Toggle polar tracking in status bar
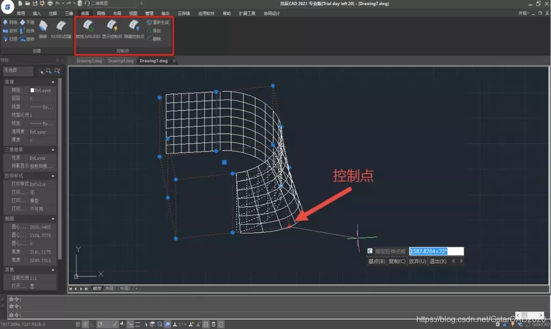This screenshot has height=329, width=551. pos(100,324)
